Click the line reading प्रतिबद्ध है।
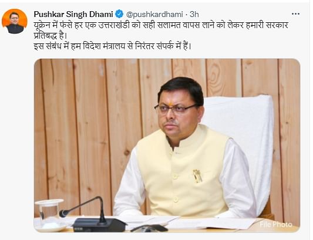Image resolution: width=313 pixels, height=240 pixels. [50, 36]
